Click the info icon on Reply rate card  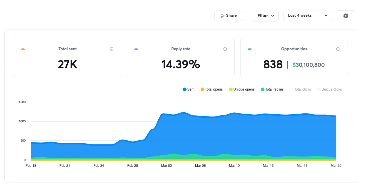point(225,49)
